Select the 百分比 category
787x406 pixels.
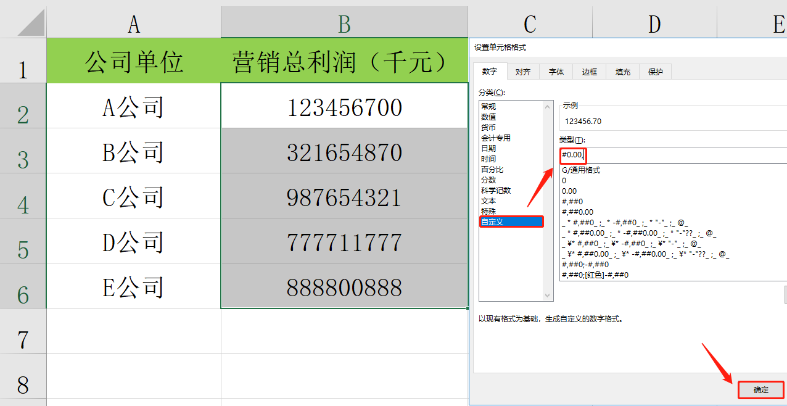point(511,170)
